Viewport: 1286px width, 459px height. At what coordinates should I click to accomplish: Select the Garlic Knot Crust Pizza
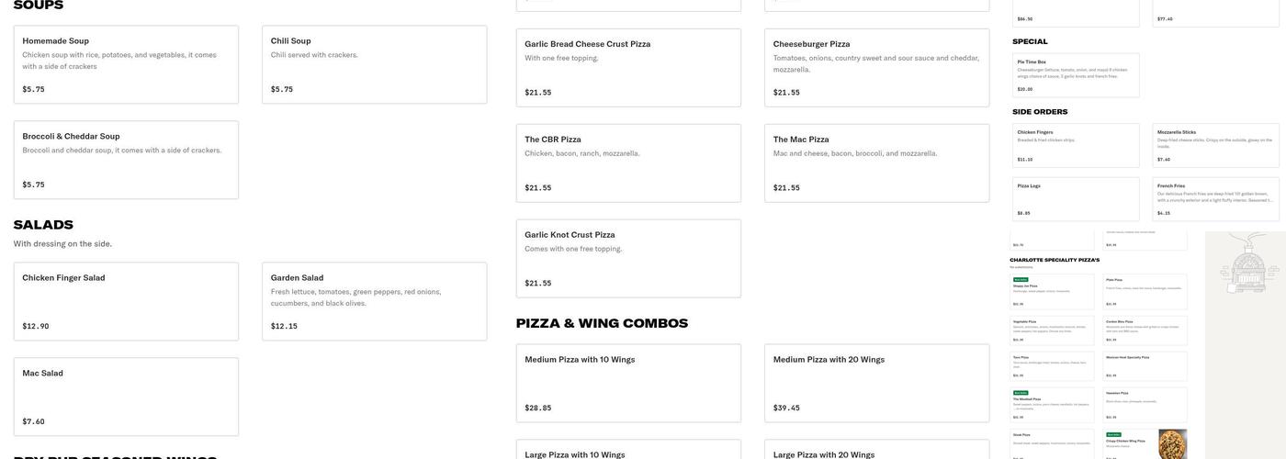[628, 258]
